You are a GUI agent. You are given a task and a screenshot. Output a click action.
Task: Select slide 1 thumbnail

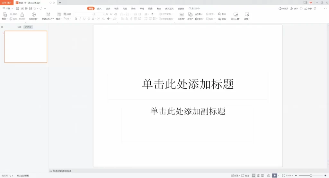[x=26, y=47]
